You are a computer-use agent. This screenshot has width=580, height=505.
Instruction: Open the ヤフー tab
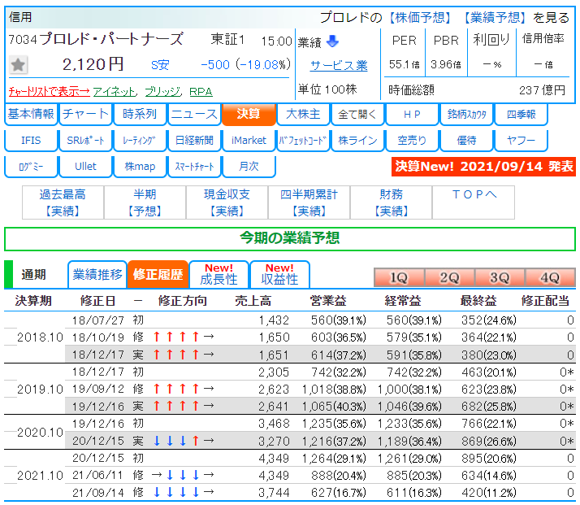521,141
